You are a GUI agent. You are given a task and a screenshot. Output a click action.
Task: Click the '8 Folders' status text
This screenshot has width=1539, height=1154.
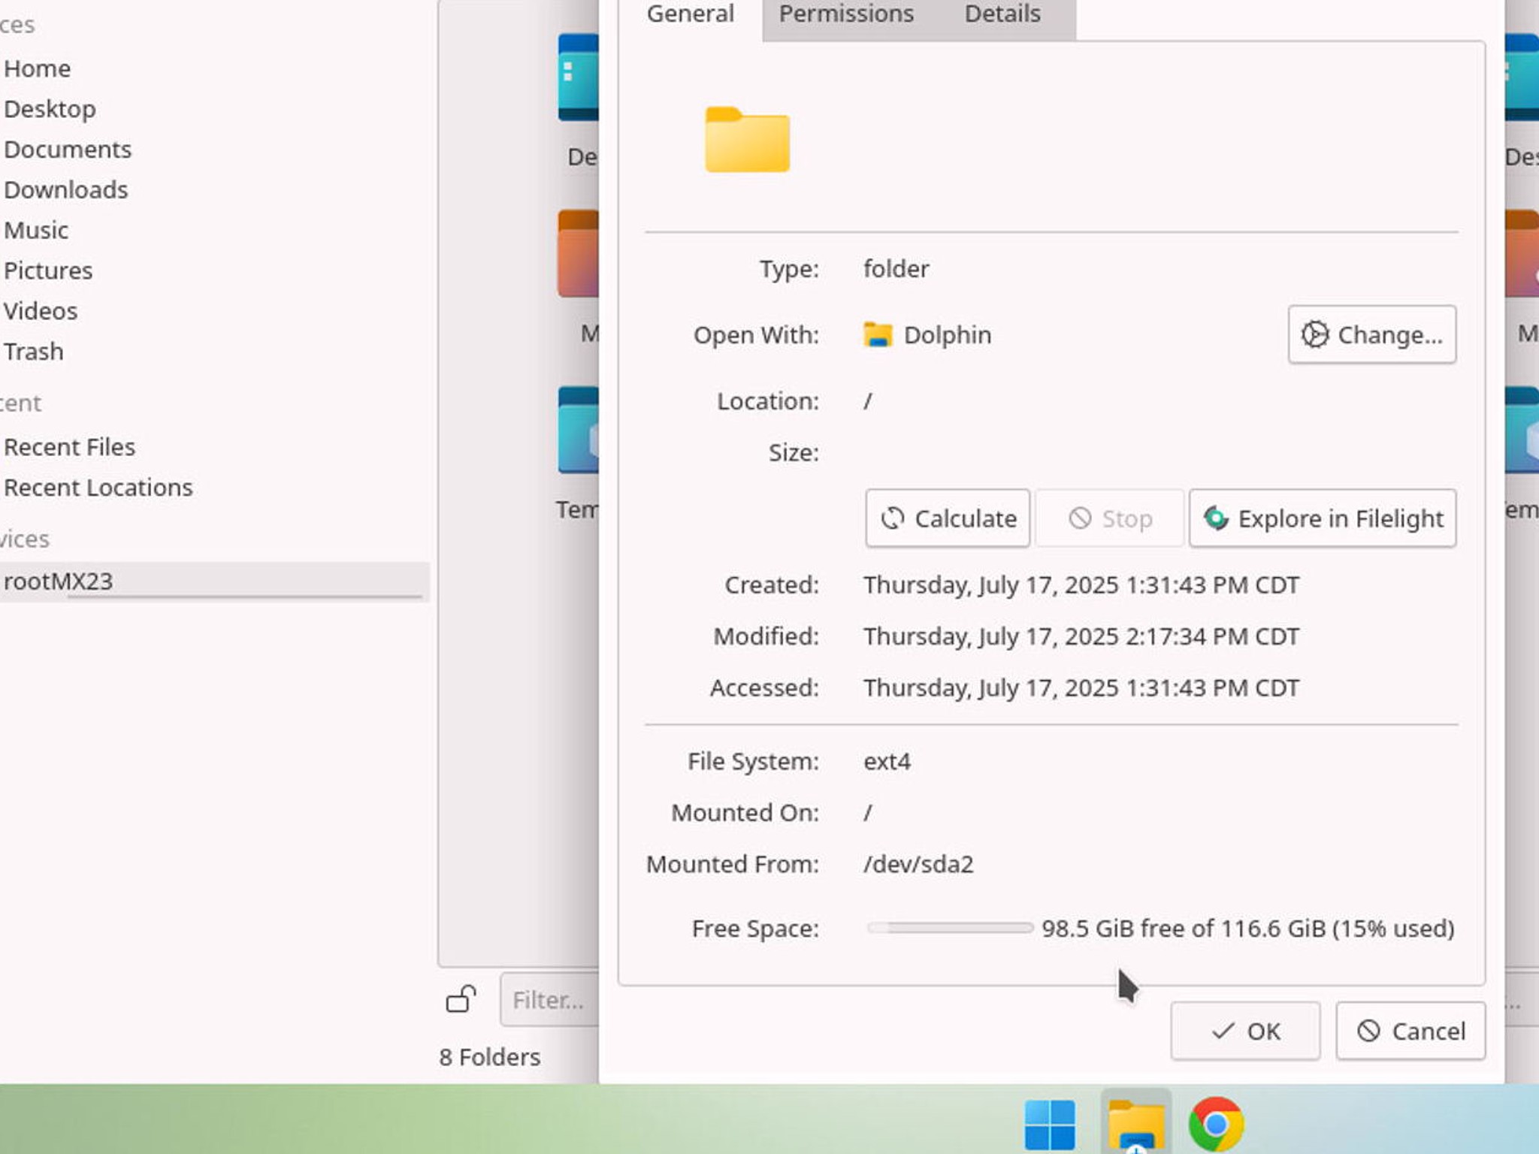[489, 1058]
